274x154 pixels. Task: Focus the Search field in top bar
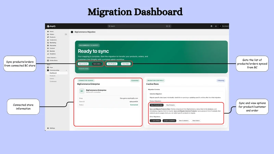point(139,26)
